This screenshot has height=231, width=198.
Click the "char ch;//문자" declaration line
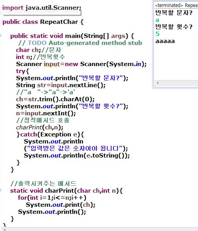click(38, 50)
